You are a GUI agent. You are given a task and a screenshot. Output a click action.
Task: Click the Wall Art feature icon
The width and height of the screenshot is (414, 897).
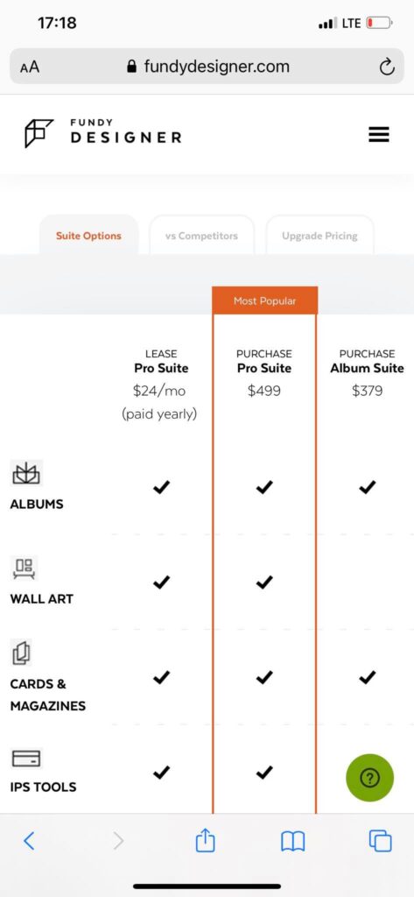click(x=25, y=568)
